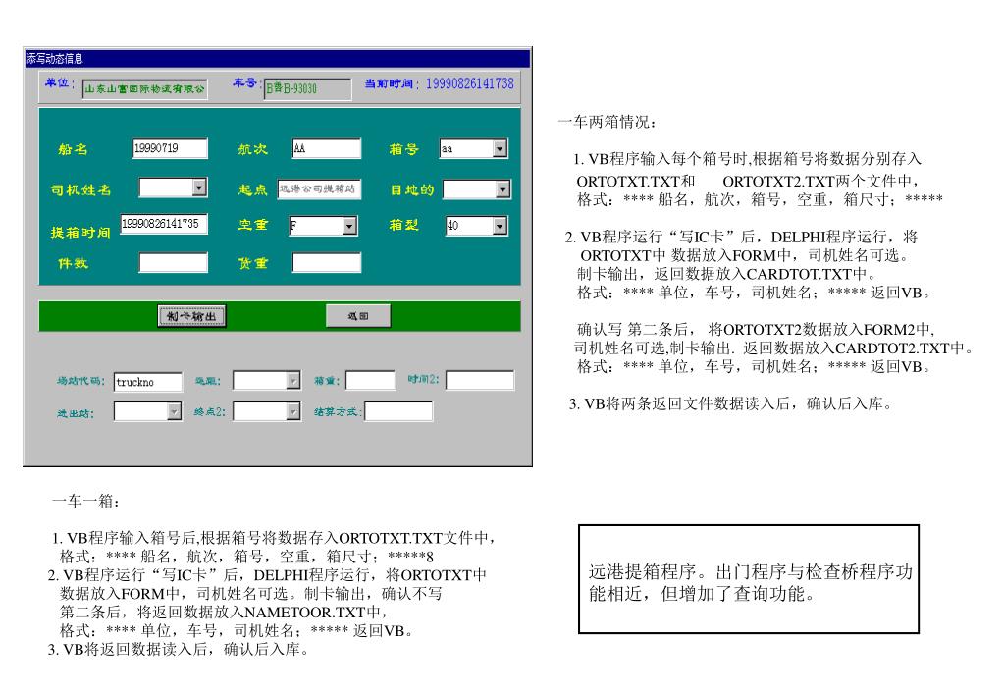Click the line mentioning NAMETOOR.TXT
Viewport: 1004px width, 695px height.
click(x=222, y=613)
